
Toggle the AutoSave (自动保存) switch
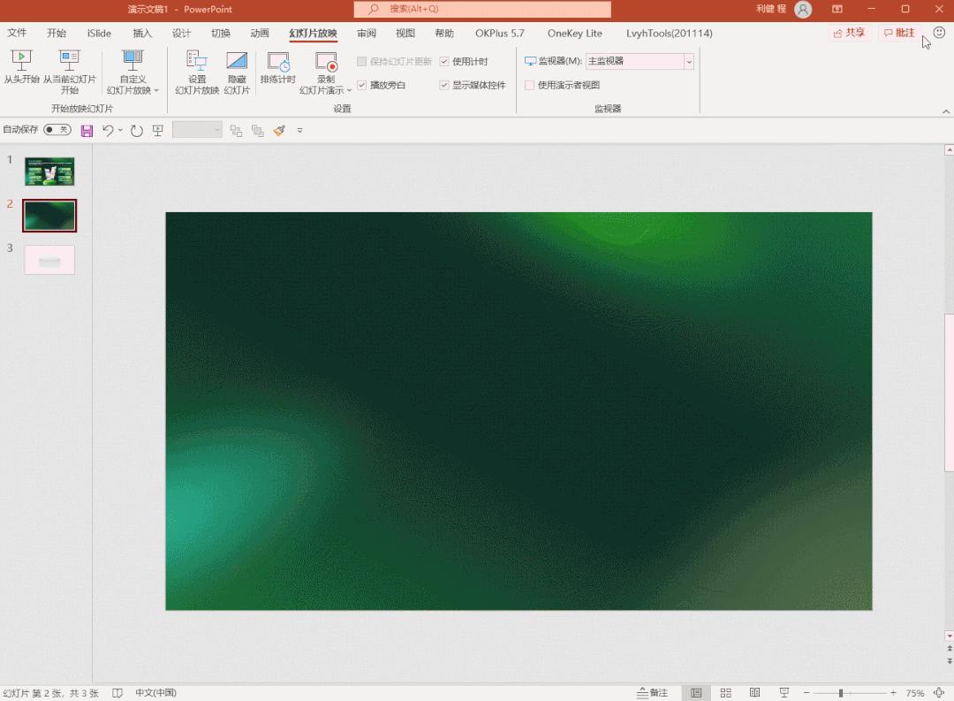[57, 130]
